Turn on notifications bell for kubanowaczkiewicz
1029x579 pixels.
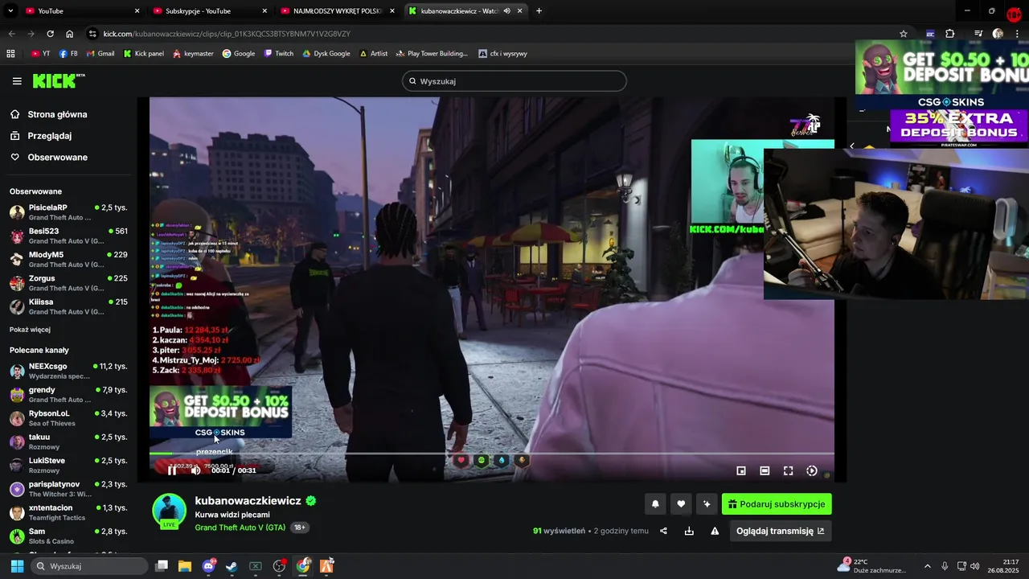coord(655,504)
